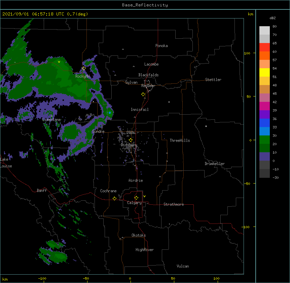Click the Calgary city label

[134, 203]
